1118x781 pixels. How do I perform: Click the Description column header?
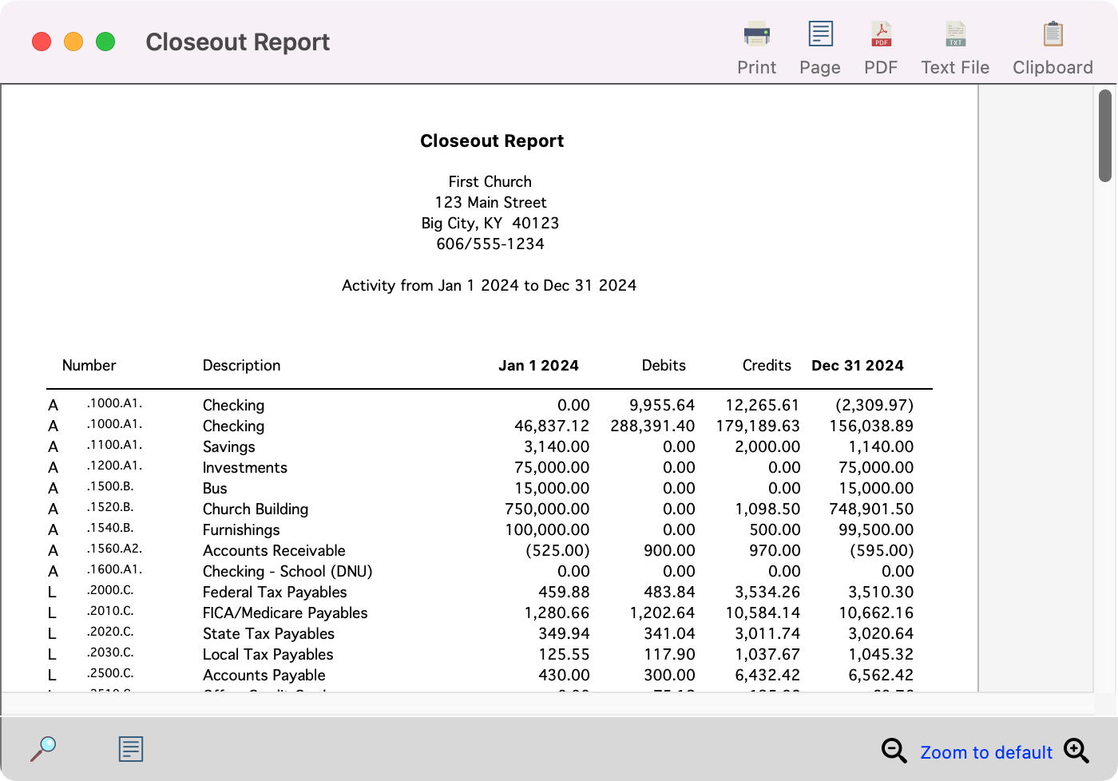coord(241,365)
